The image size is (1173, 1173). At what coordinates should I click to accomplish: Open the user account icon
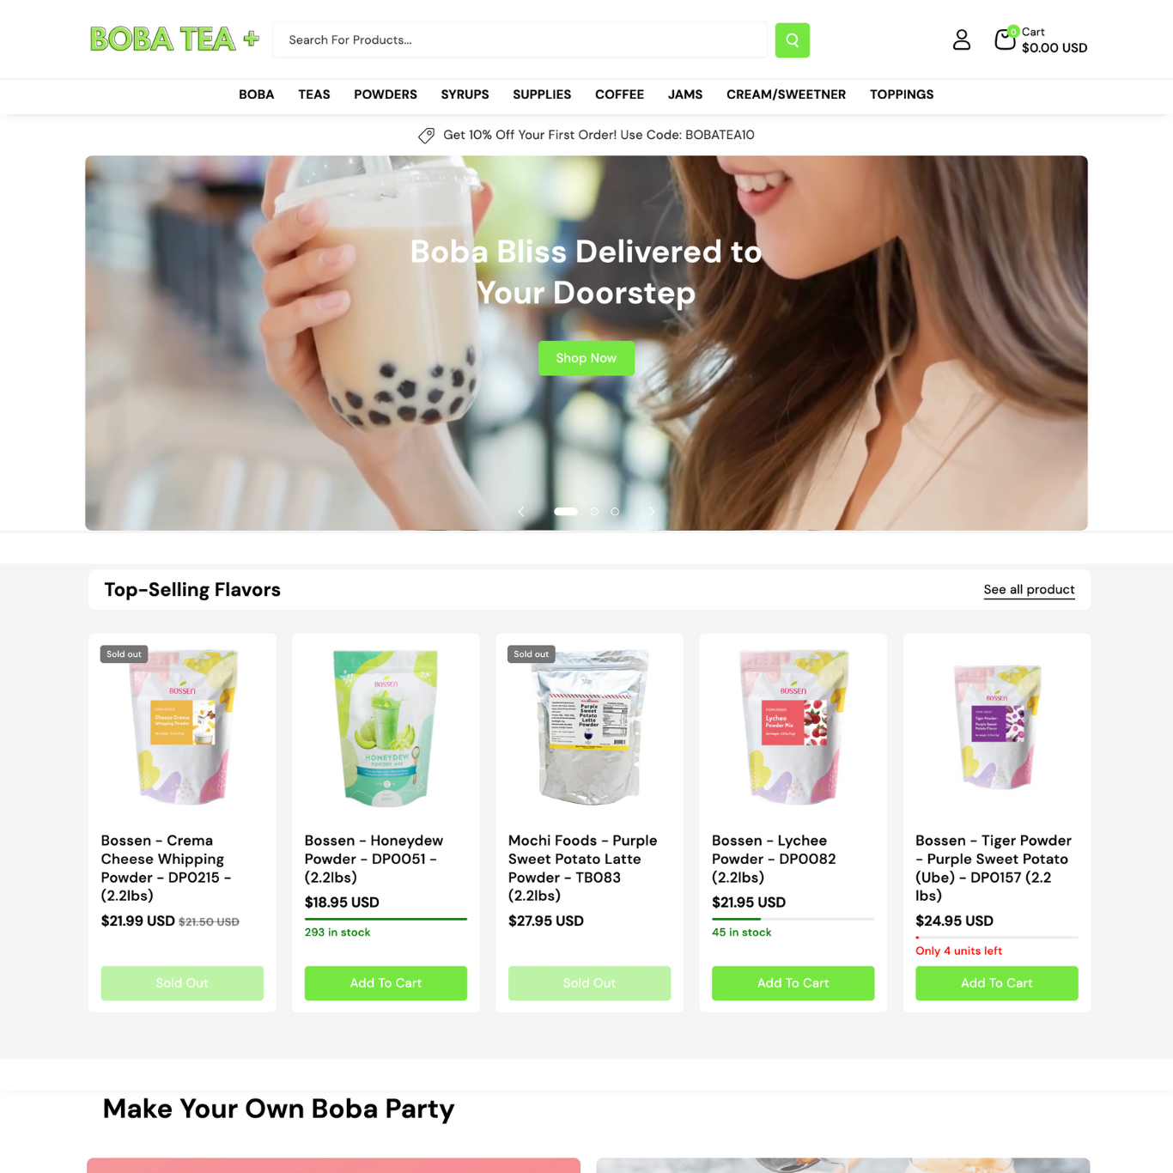(x=962, y=40)
